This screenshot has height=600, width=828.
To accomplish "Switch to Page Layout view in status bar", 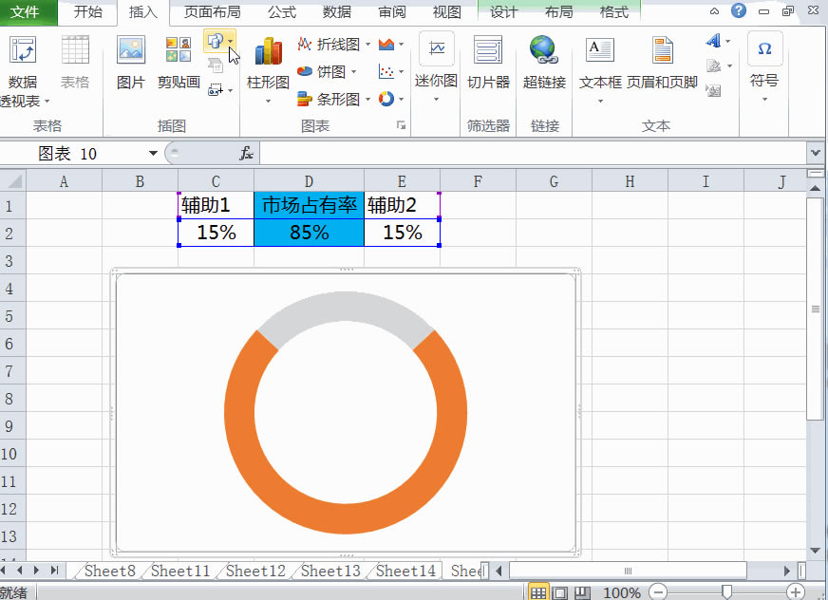I will coord(560,592).
